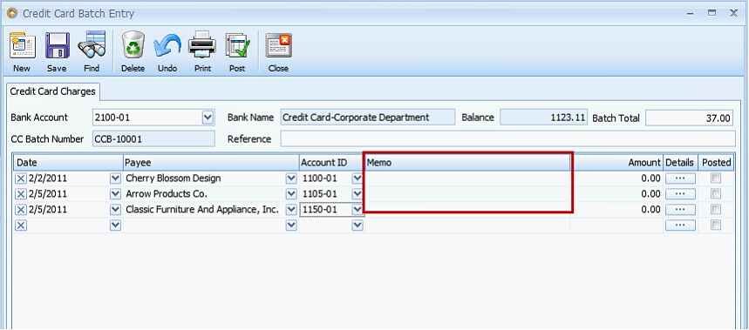The image size is (749, 330).
Task: Select payee text Cherry Blossom Design
Action: click(174, 178)
